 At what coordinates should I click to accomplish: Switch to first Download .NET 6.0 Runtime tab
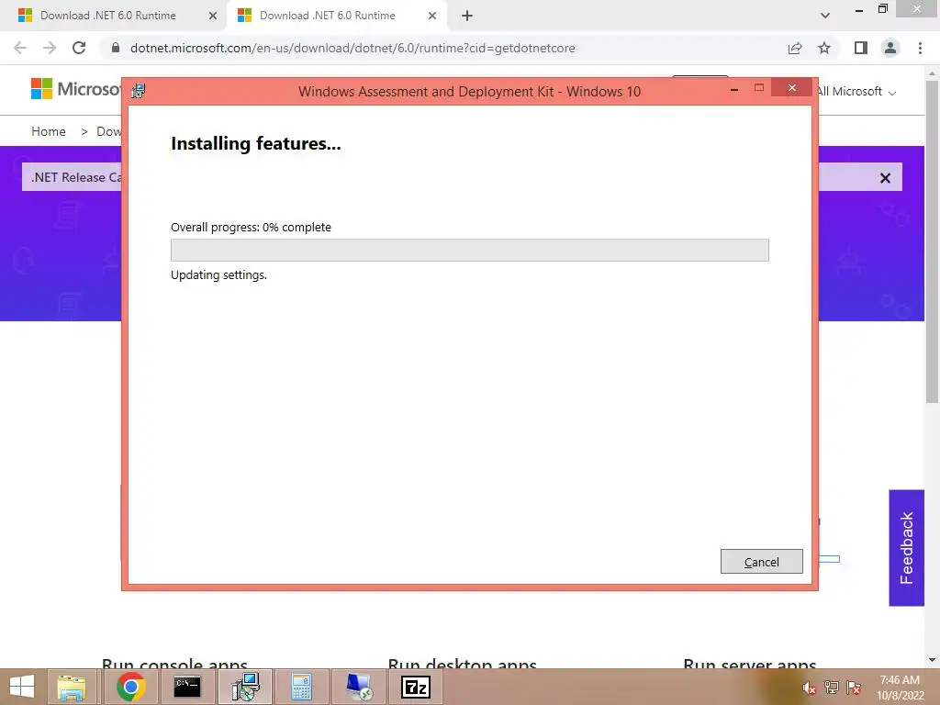point(108,16)
